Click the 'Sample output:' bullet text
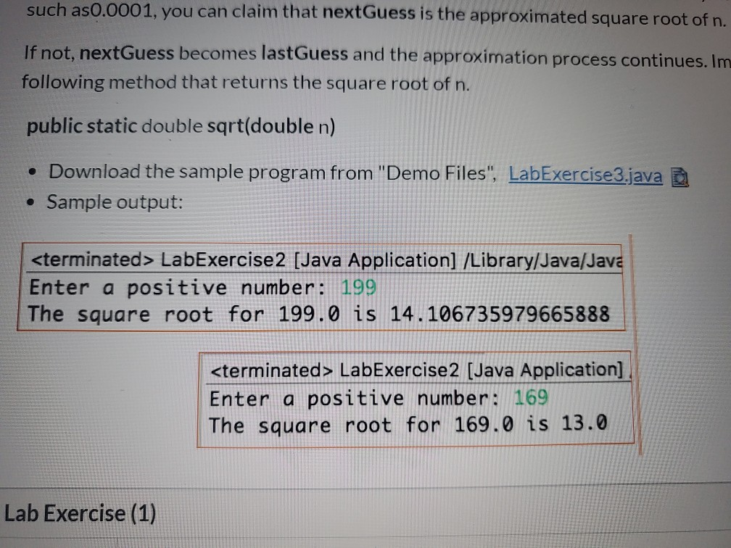This screenshot has height=548, width=731. pos(115,202)
